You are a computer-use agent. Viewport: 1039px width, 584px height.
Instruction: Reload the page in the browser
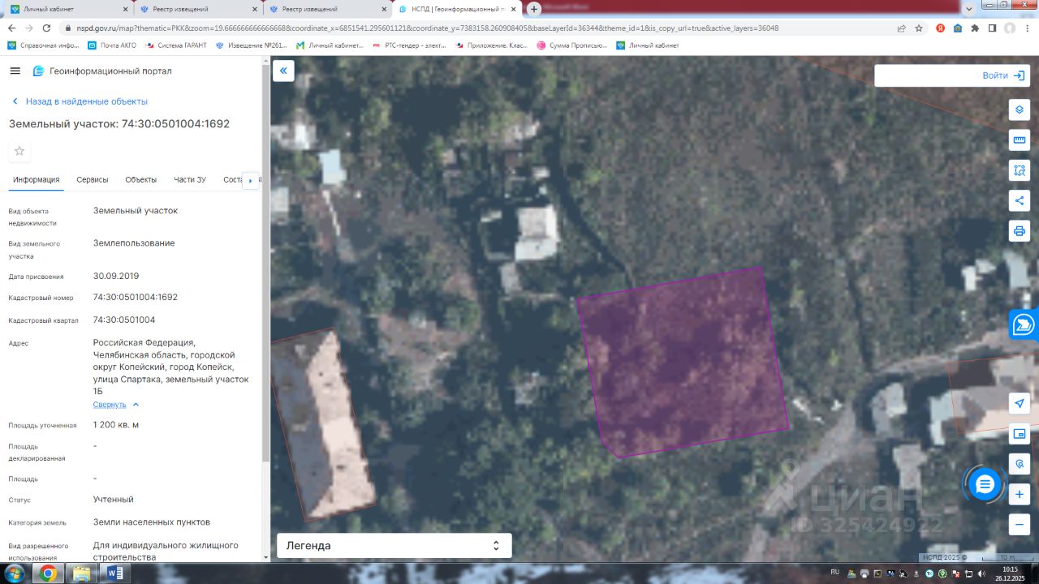pyautogui.click(x=49, y=28)
